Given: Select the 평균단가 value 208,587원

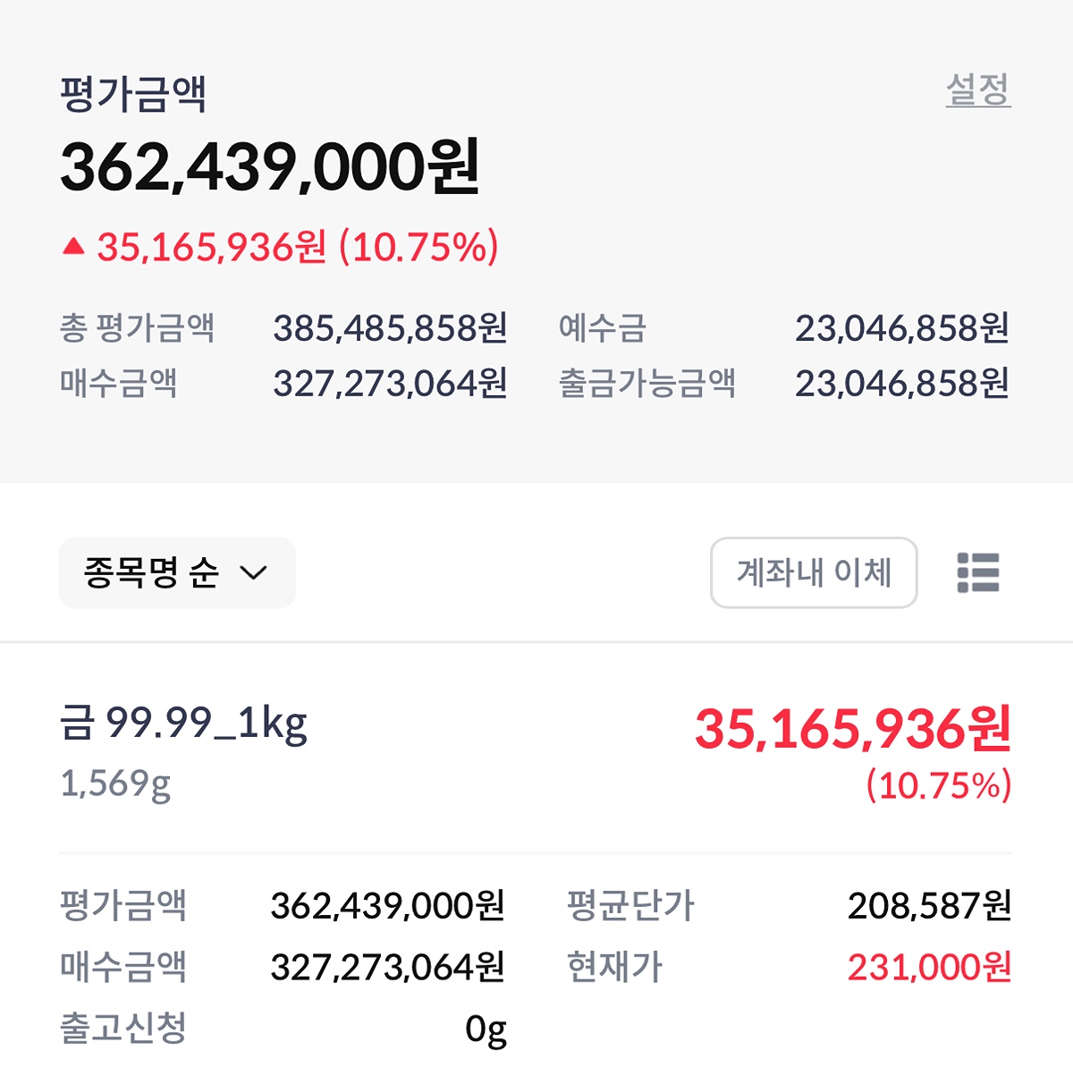Looking at the screenshot, I should [929, 906].
